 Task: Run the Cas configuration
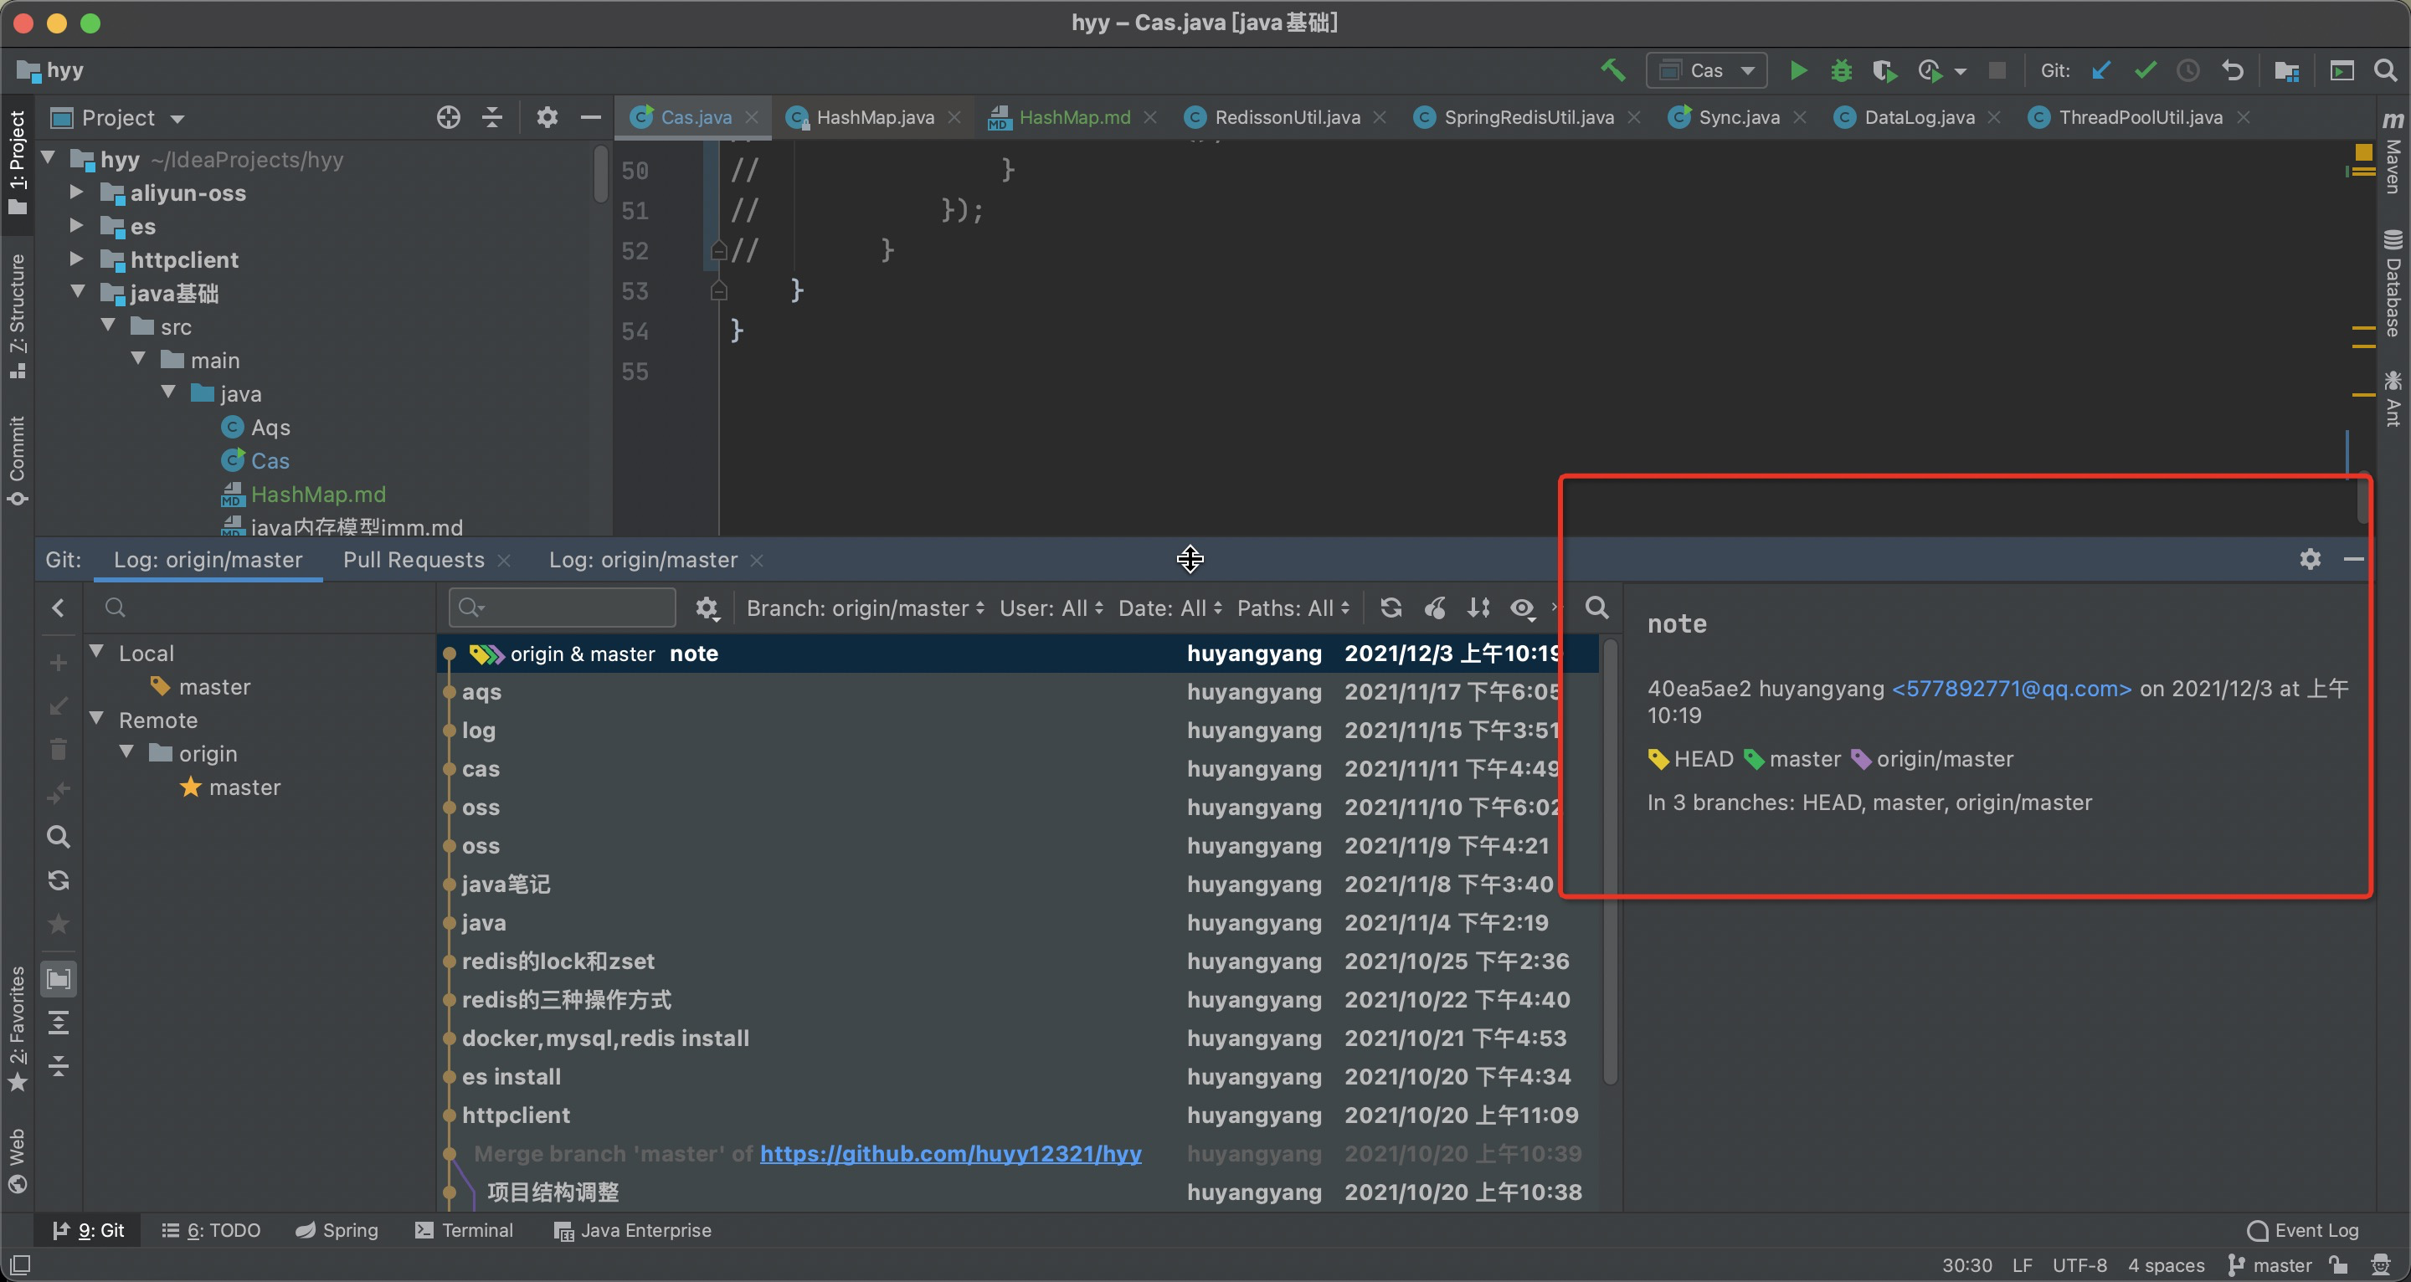(1797, 71)
